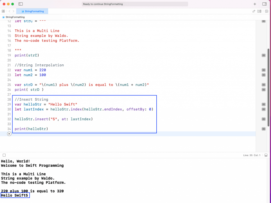Click the activity status bar

pyautogui.click(x=135, y=4)
